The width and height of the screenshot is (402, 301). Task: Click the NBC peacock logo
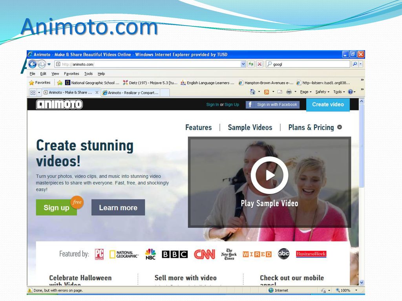150,254
